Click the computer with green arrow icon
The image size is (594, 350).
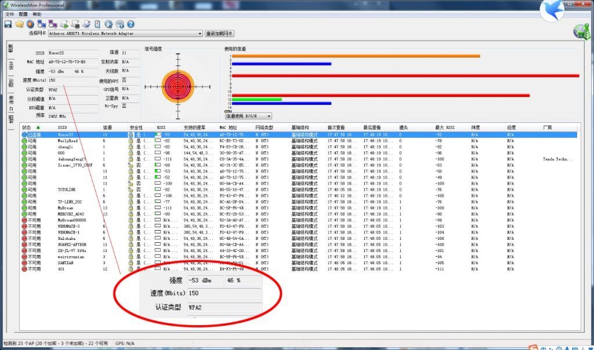click(x=64, y=24)
